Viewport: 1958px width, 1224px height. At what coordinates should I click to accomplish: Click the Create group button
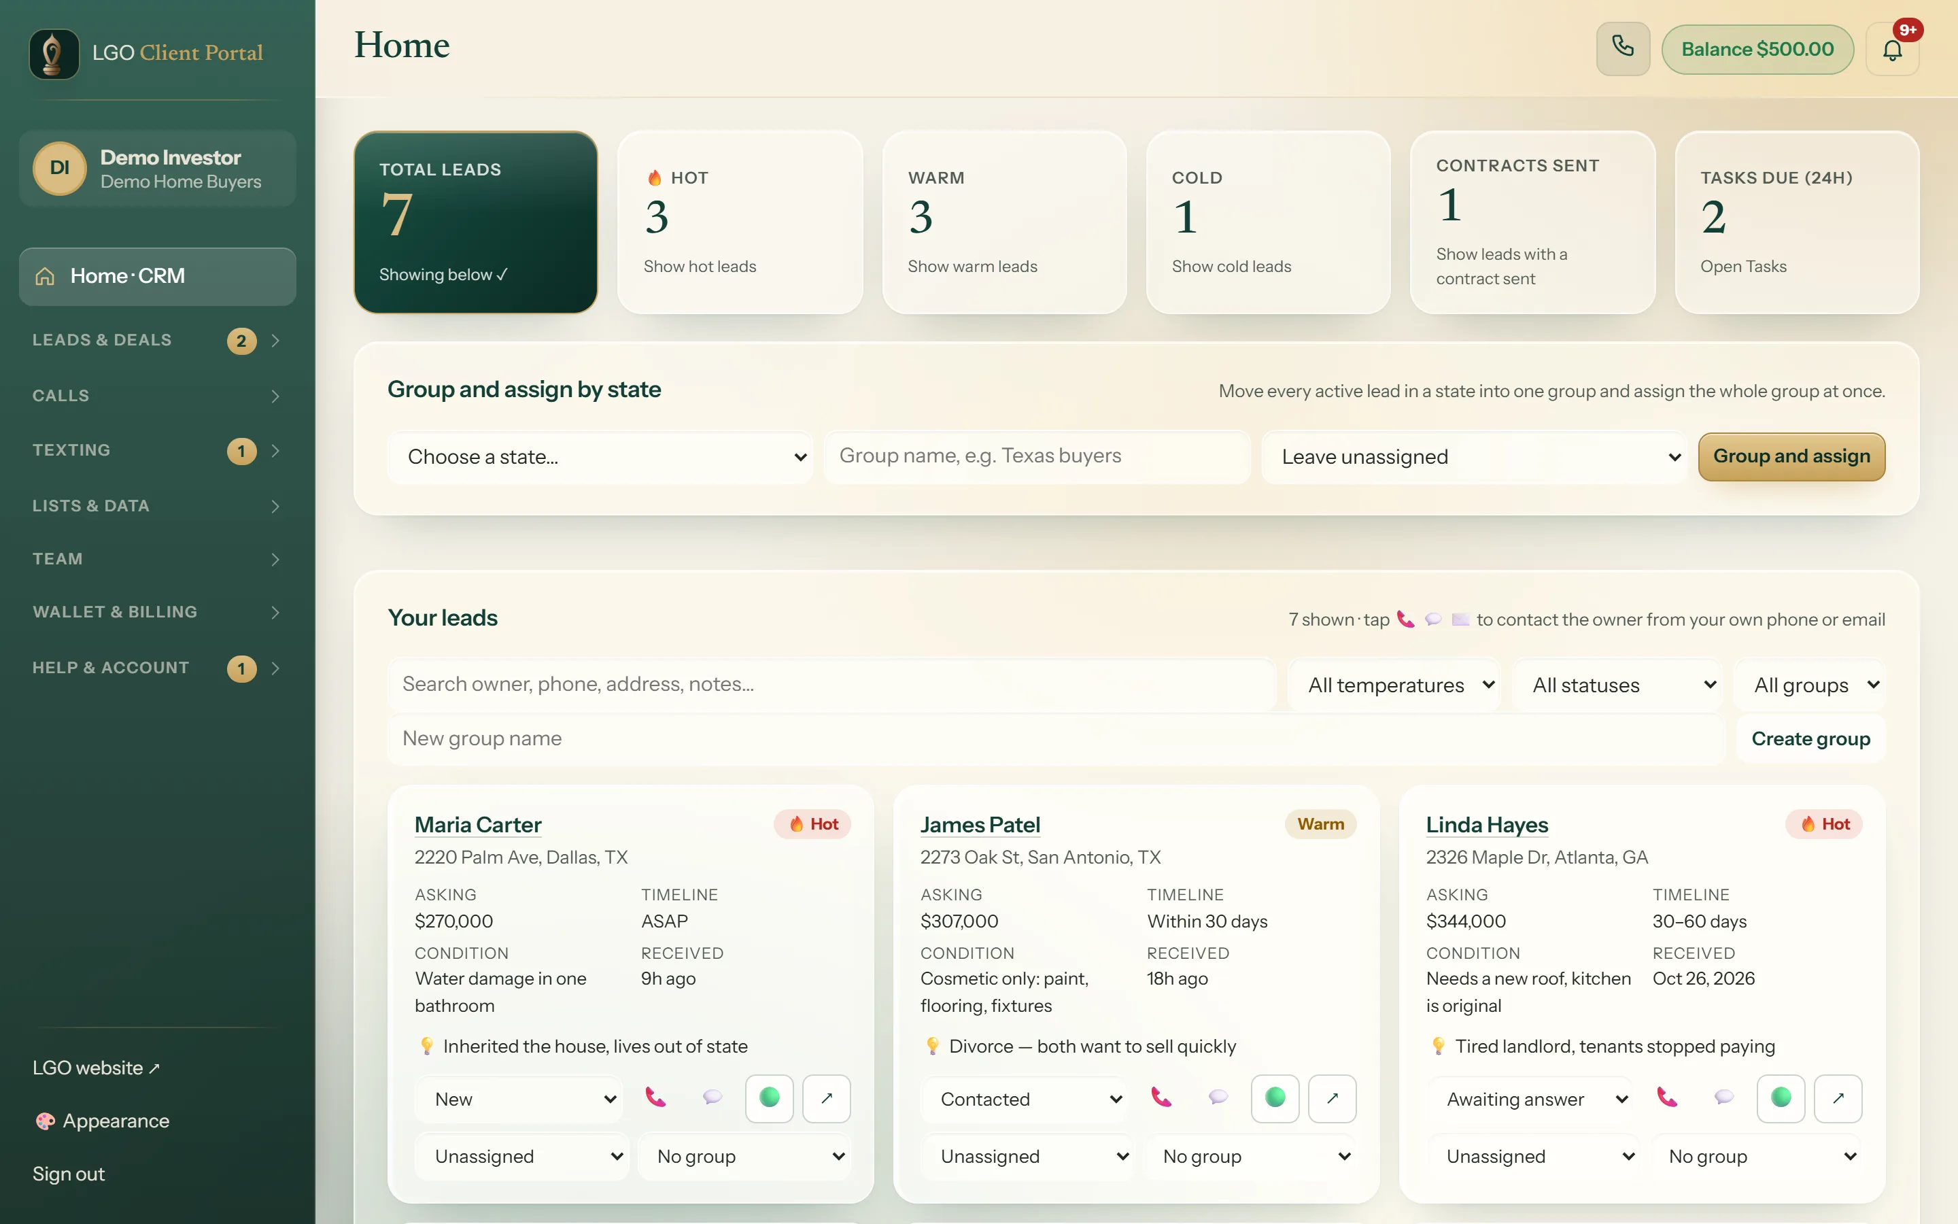coord(1810,739)
